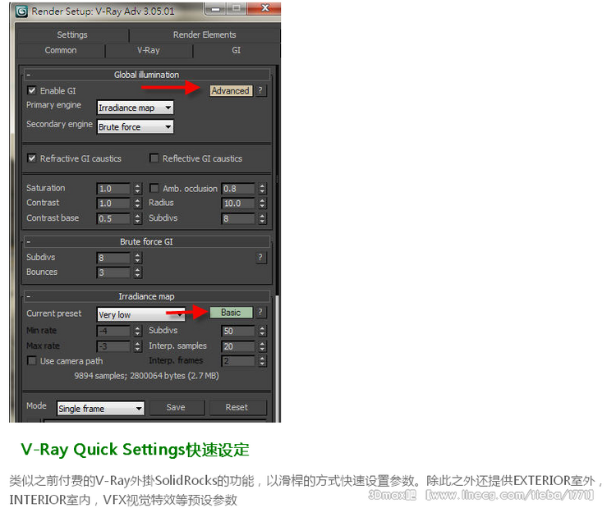This screenshot has height=508, width=616.
Task: Collapse the Brute force GI rollout
Action: tap(28, 241)
